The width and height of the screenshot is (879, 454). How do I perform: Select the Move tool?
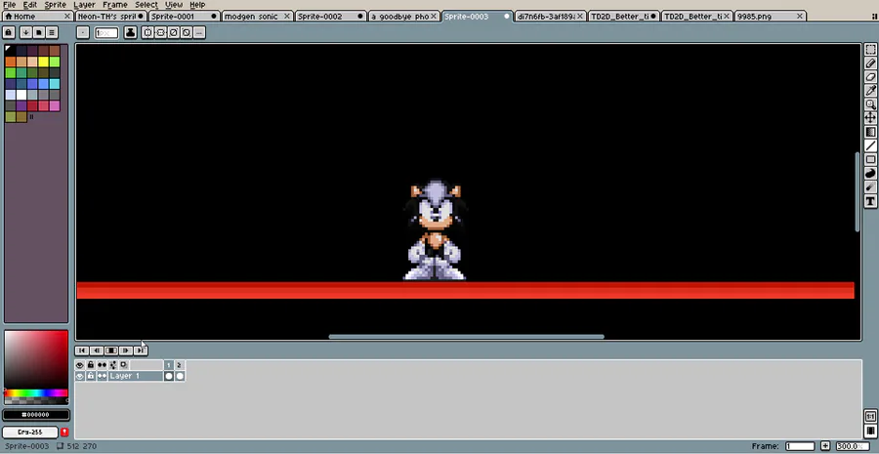coord(870,118)
